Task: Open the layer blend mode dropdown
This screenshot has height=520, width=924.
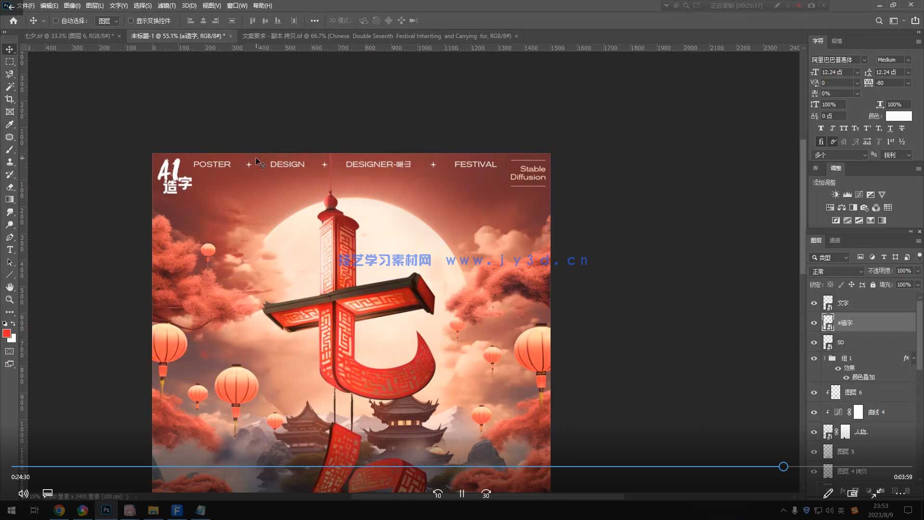Action: point(836,271)
